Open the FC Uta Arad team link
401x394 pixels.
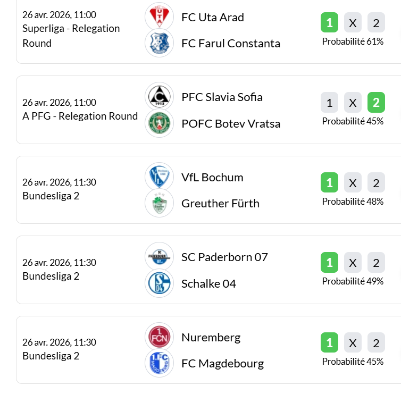(x=213, y=17)
